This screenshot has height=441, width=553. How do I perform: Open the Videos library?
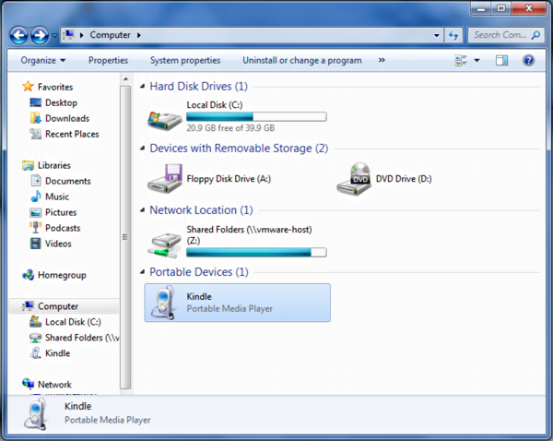click(58, 244)
